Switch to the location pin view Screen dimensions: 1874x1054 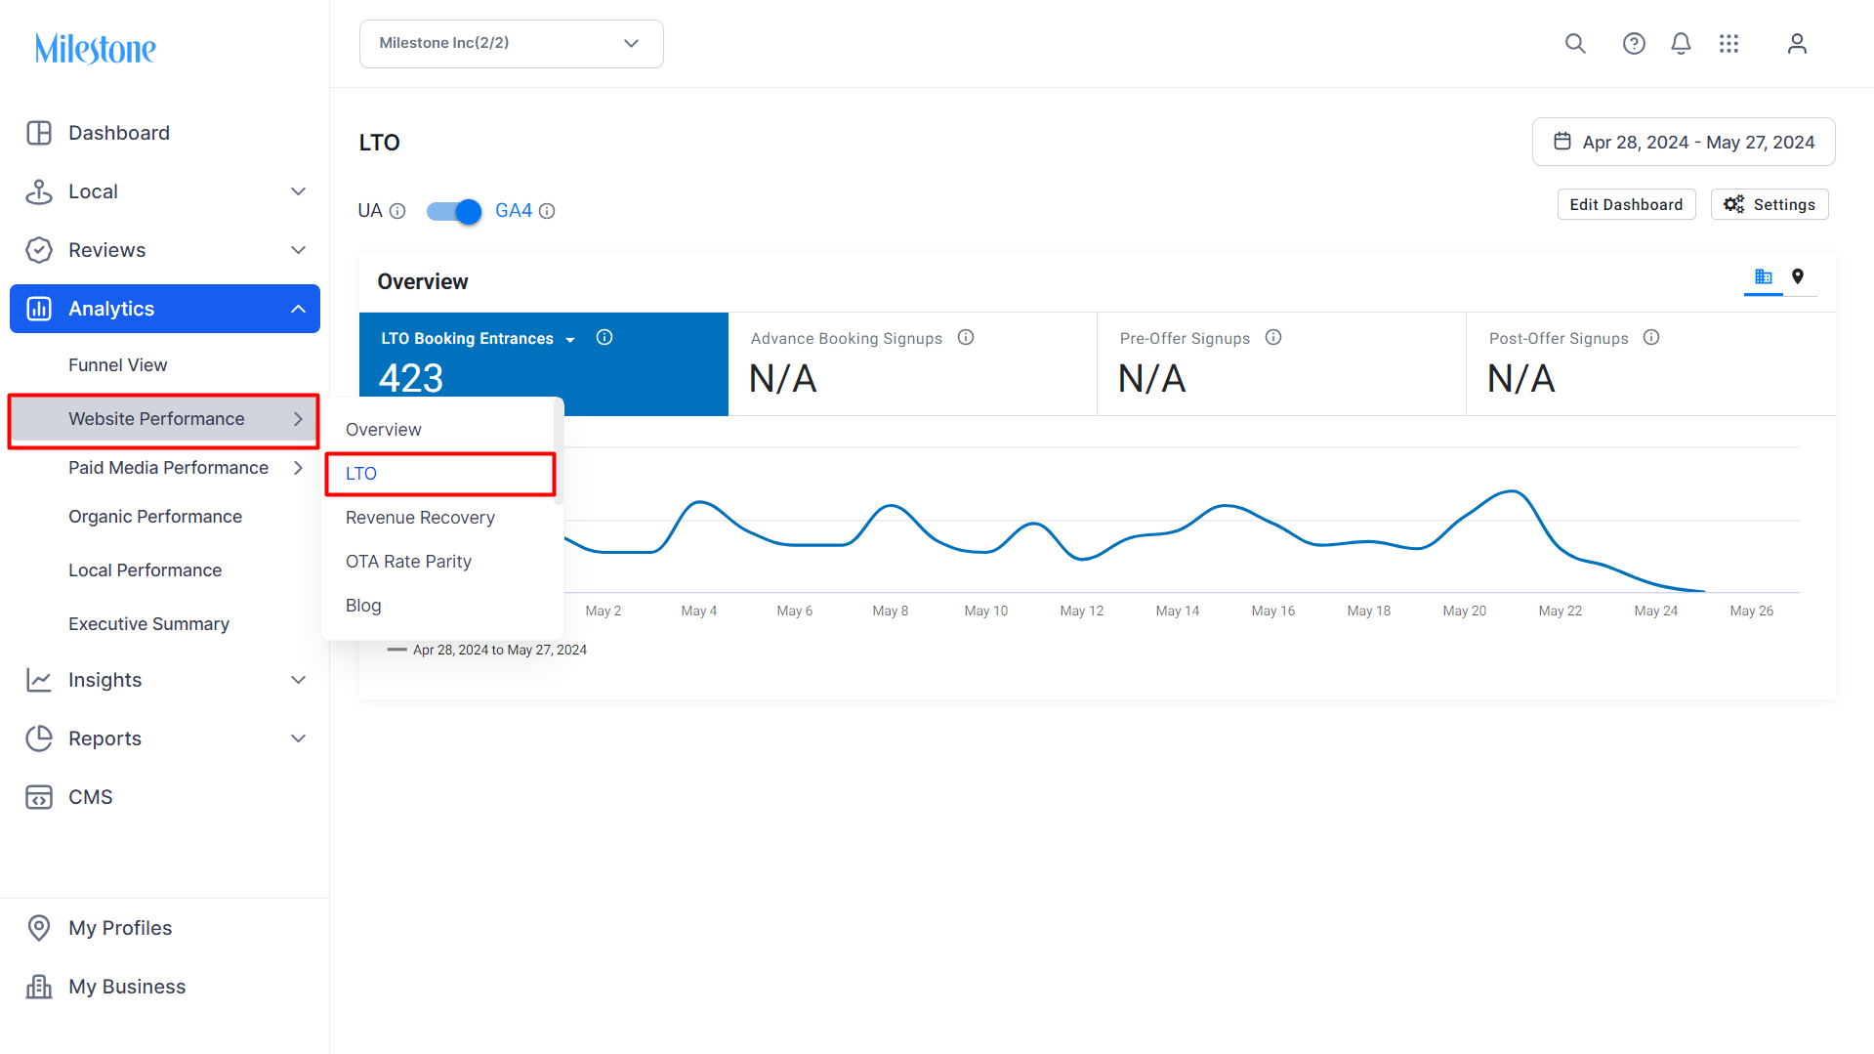tap(1798, 276)
